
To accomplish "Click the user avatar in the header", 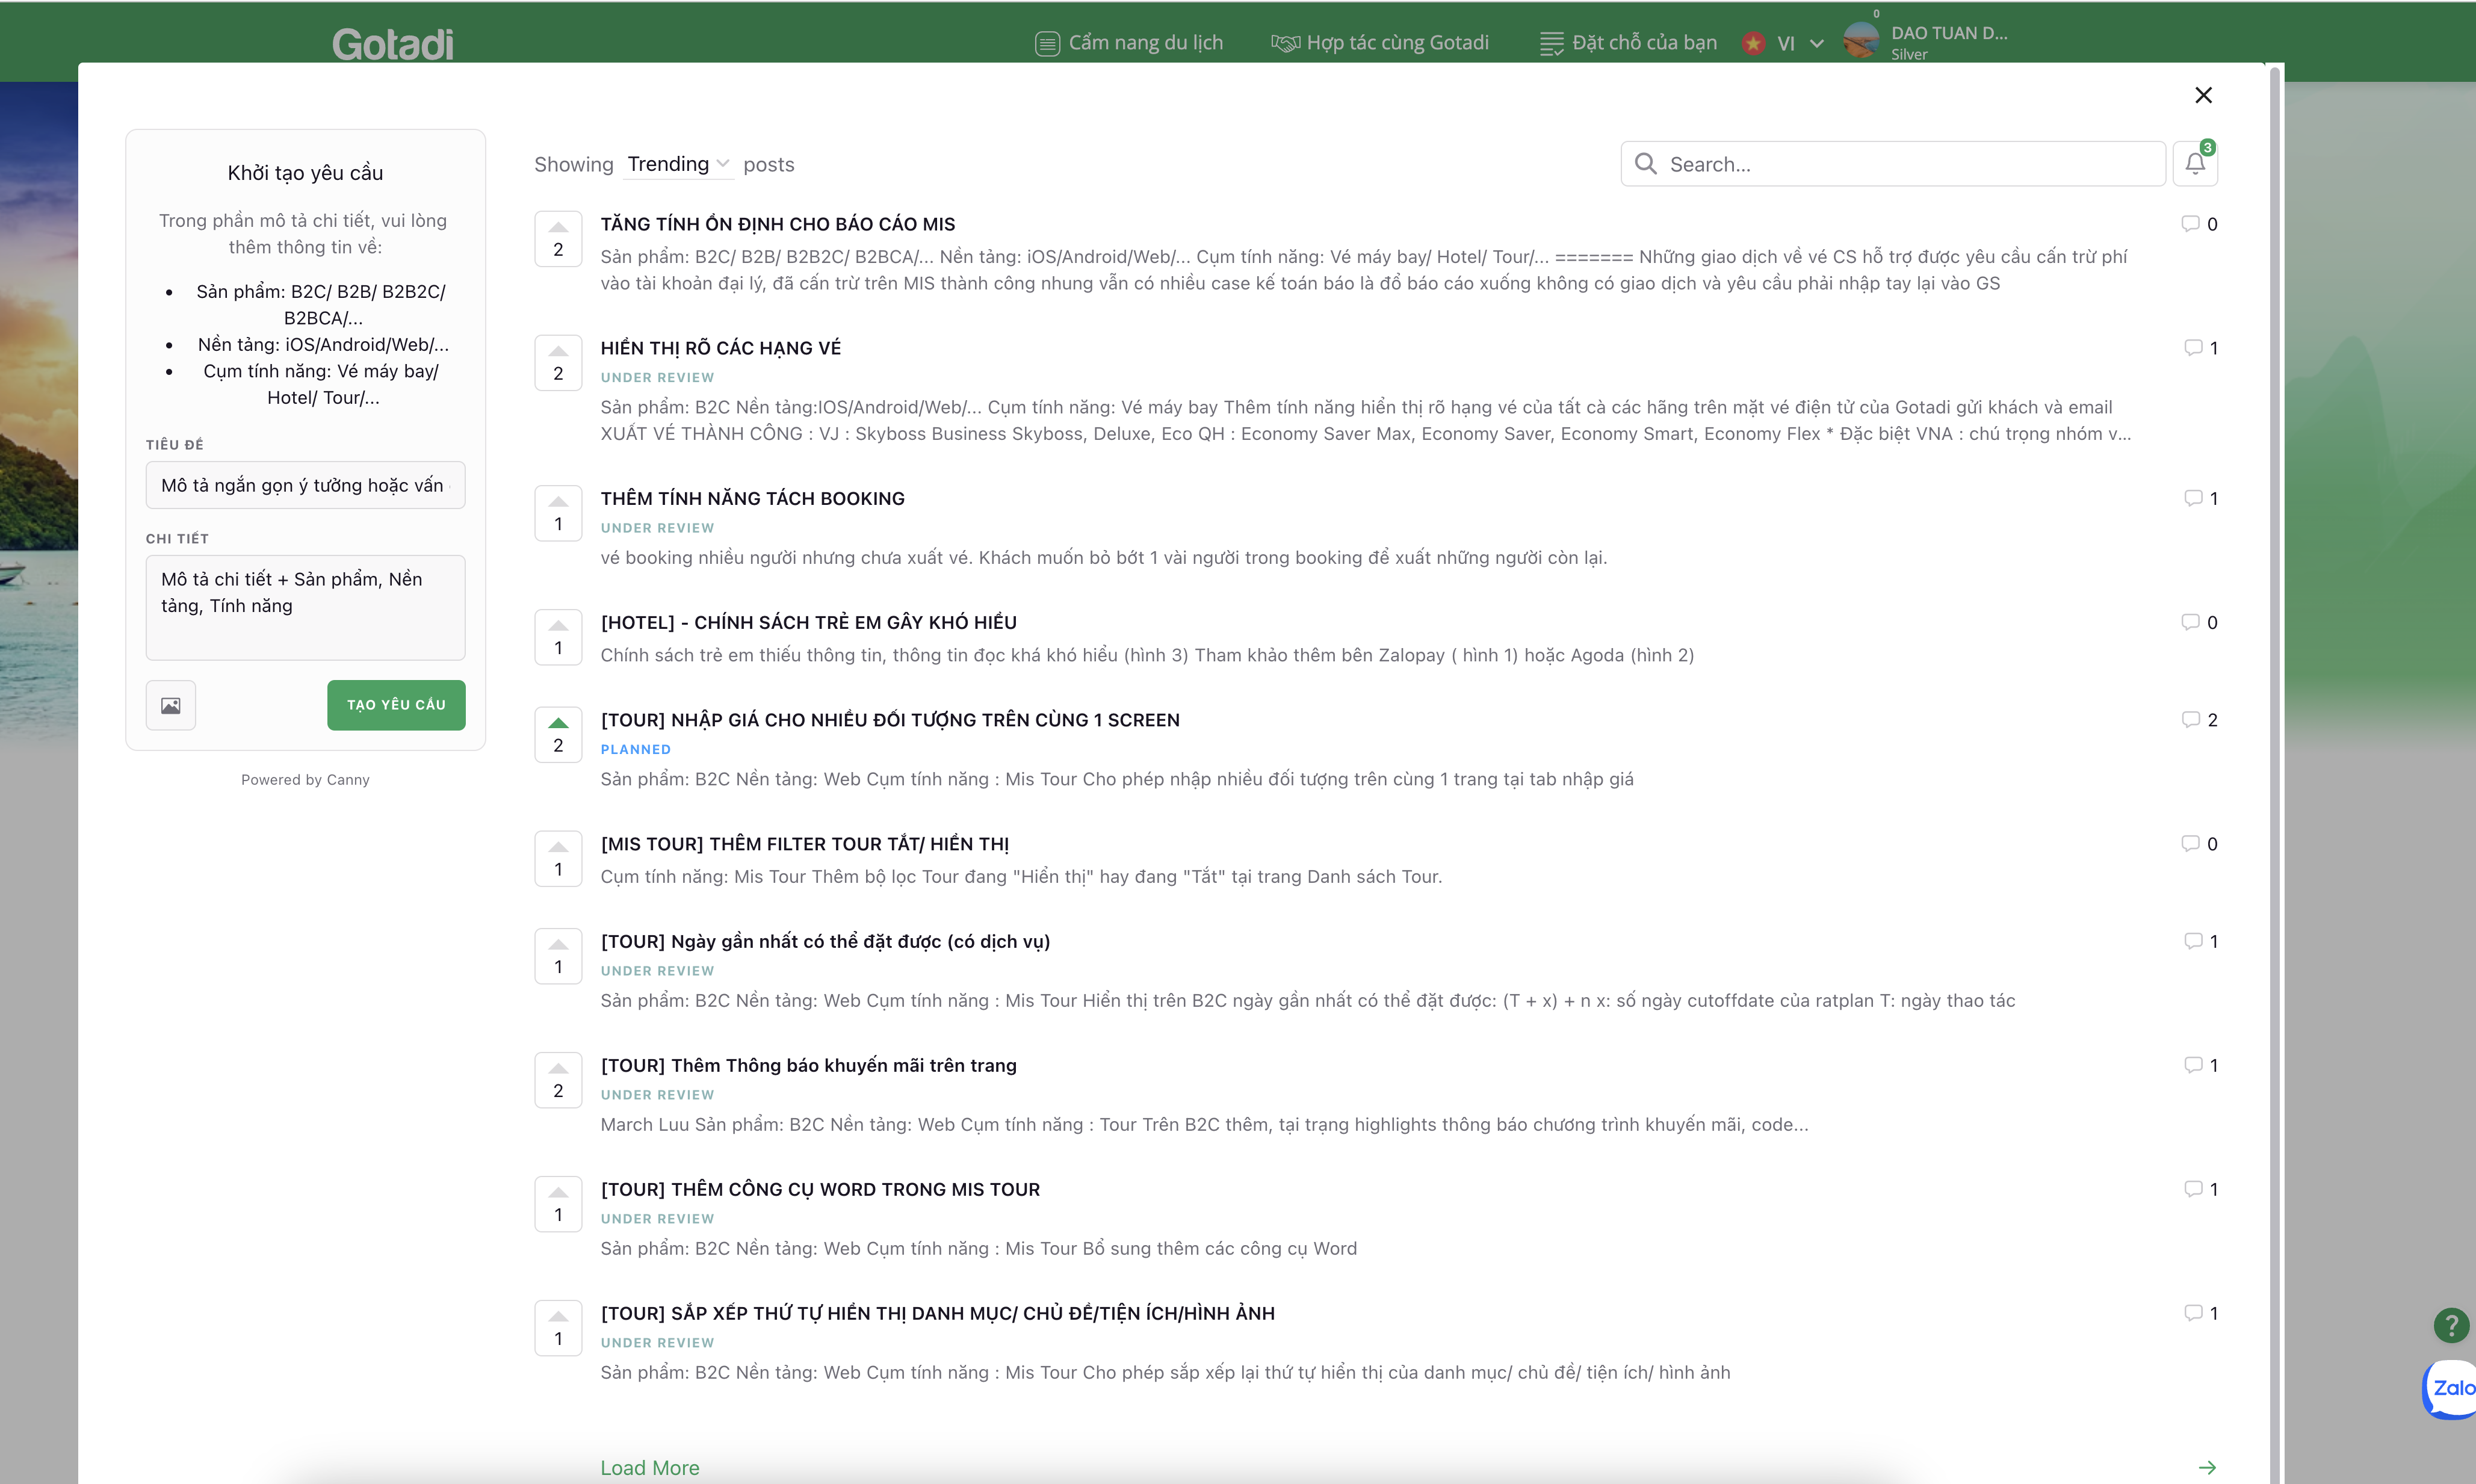I will [x=1861, y=42].
